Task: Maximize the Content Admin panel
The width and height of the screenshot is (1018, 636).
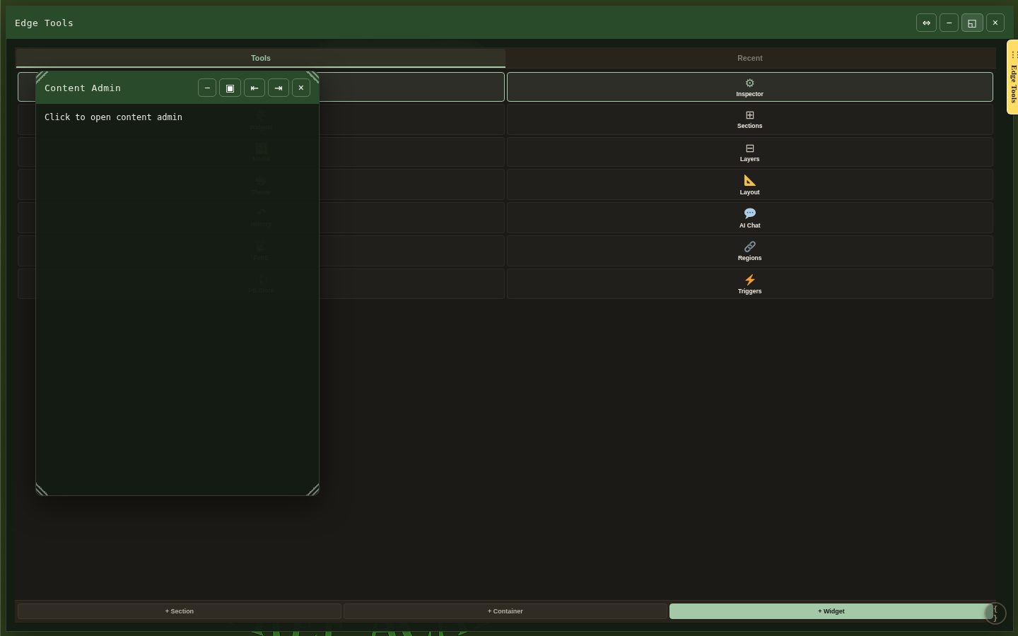Action: click(x=230, y=88)
